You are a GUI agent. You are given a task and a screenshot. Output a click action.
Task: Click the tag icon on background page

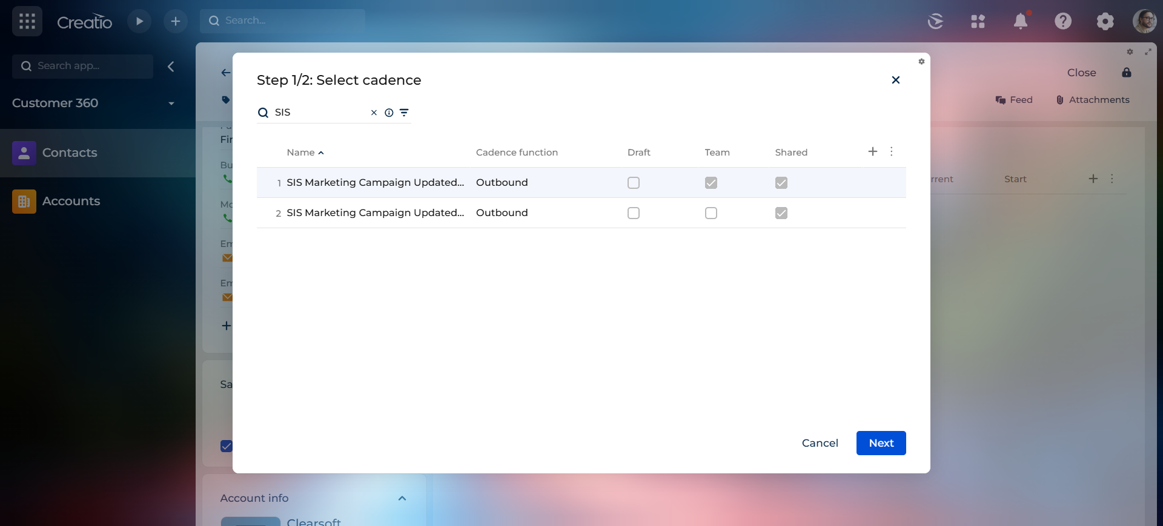pyautogui.click(x=226, y=100)
